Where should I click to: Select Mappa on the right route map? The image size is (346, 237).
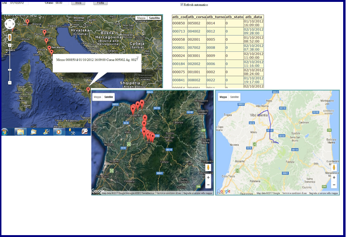click(223, 97)
